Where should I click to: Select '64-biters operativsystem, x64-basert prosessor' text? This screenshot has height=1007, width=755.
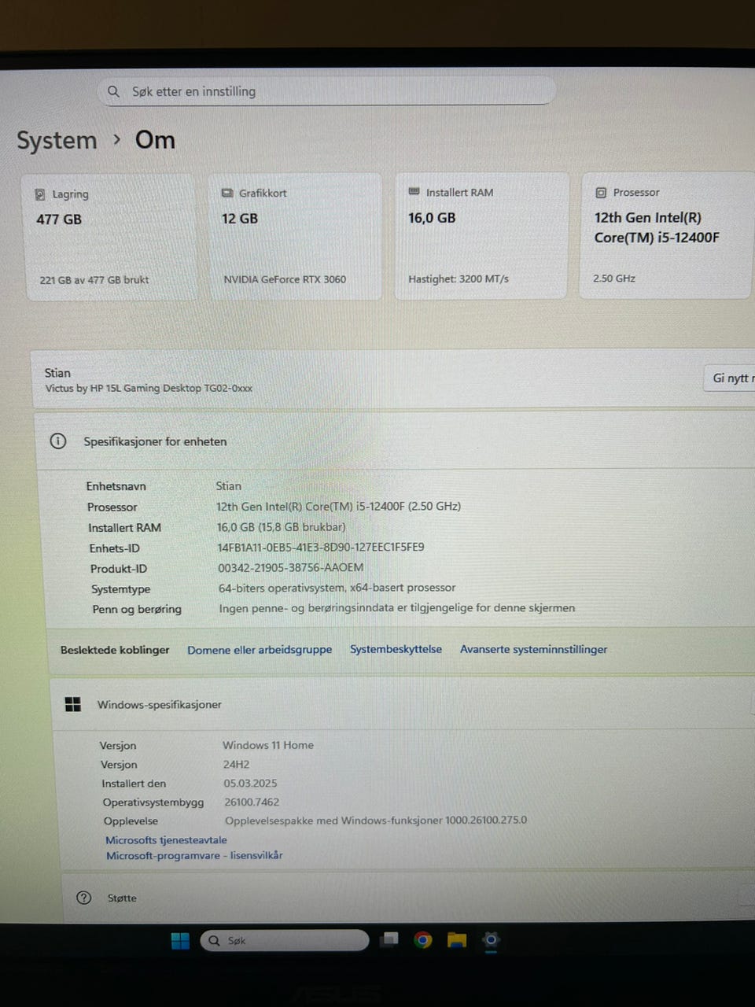pos(337,588)
